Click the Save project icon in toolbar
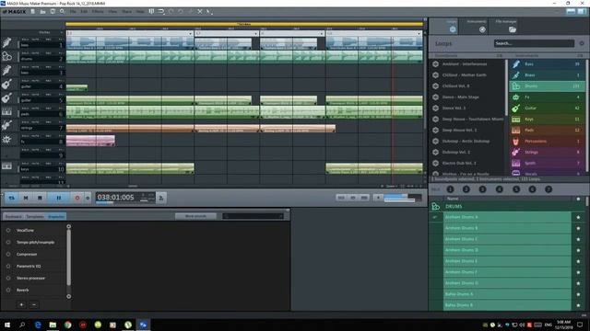This screenshot has width=590, height=331. click(x=53, y=12)
